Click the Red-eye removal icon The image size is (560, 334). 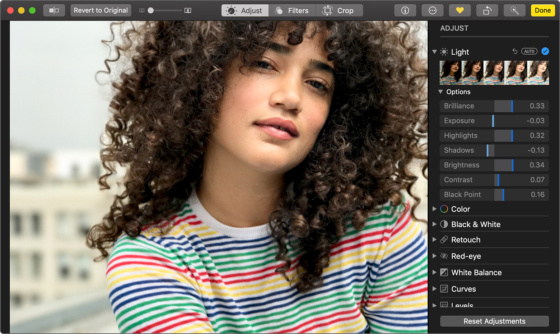444,256
